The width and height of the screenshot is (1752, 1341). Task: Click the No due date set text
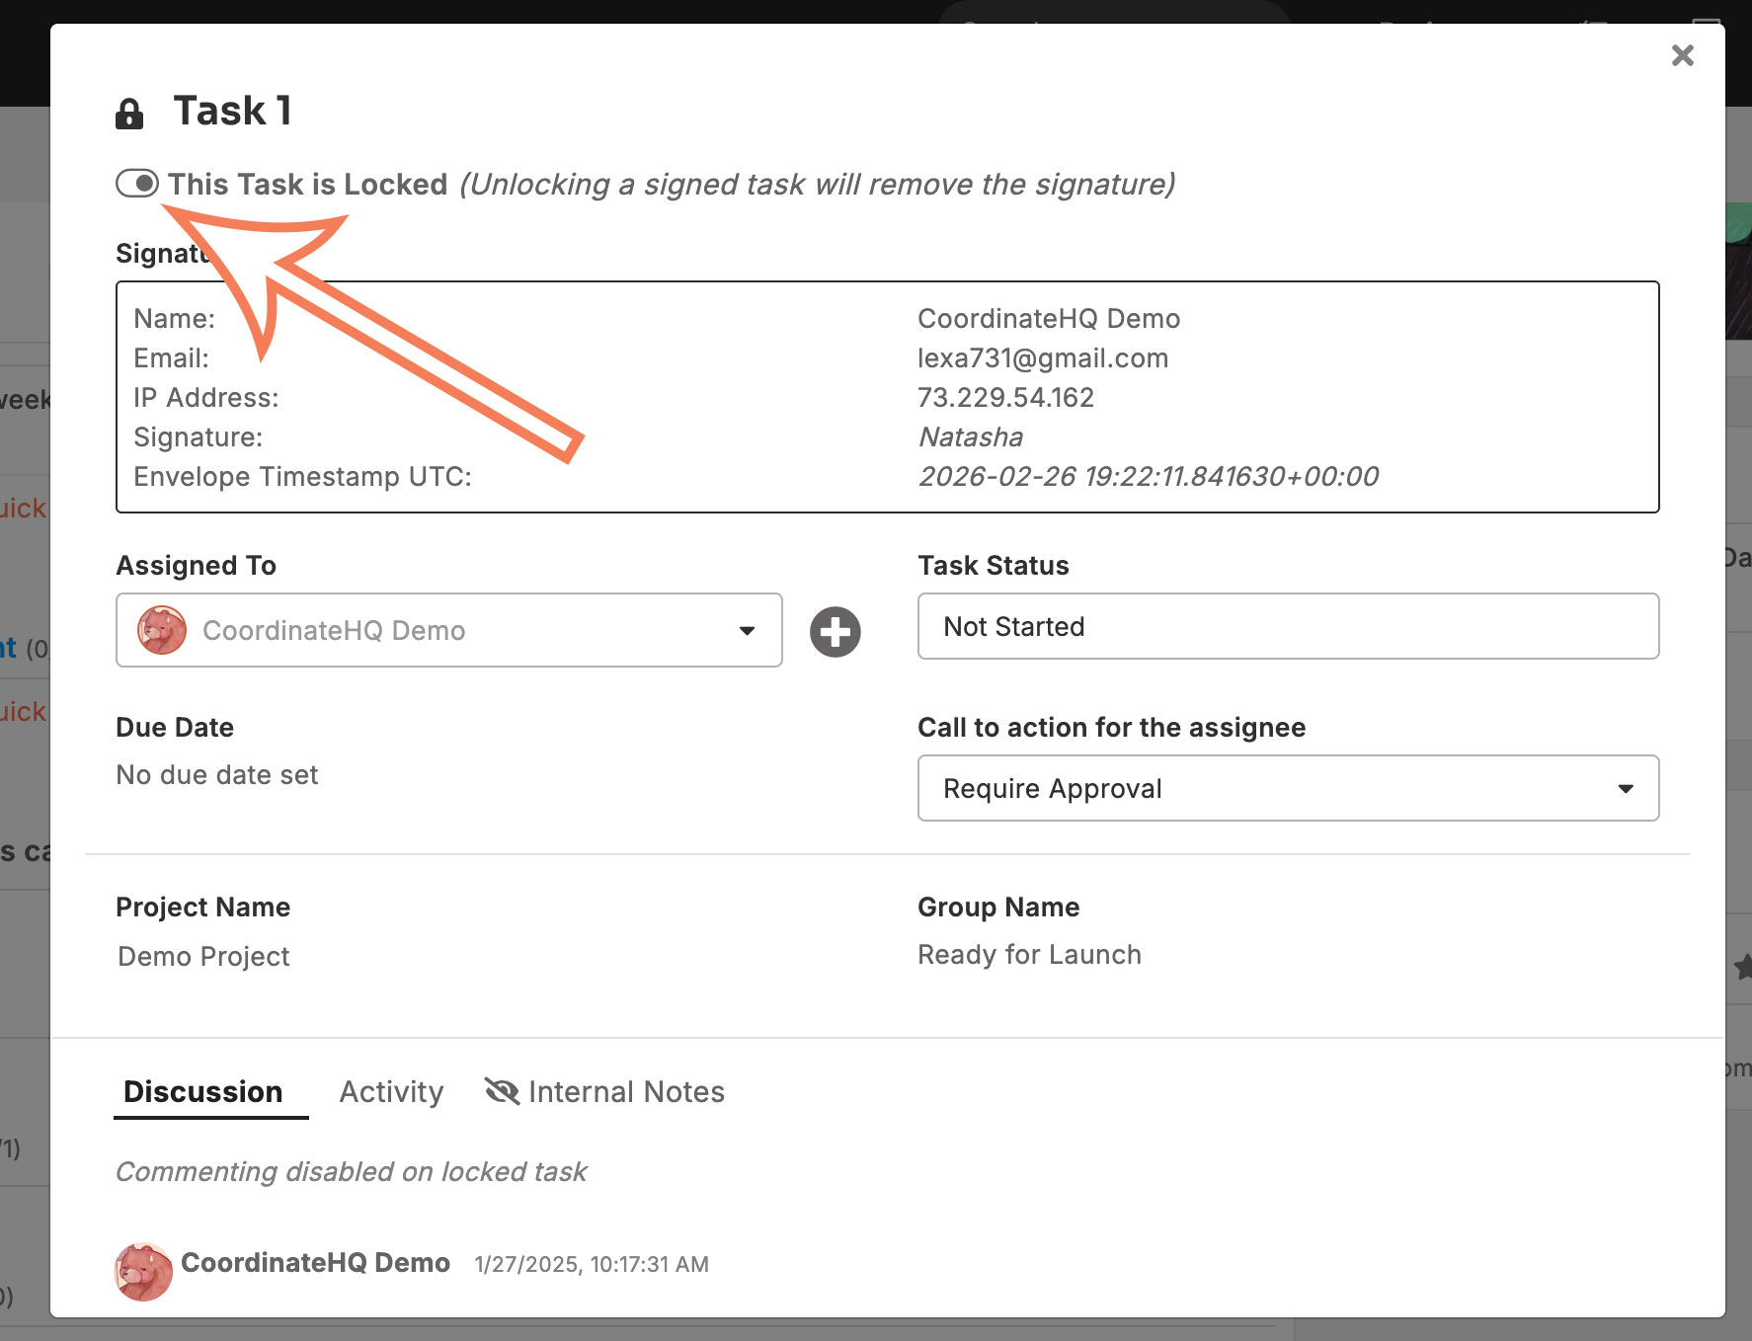[x=217, y=775]
